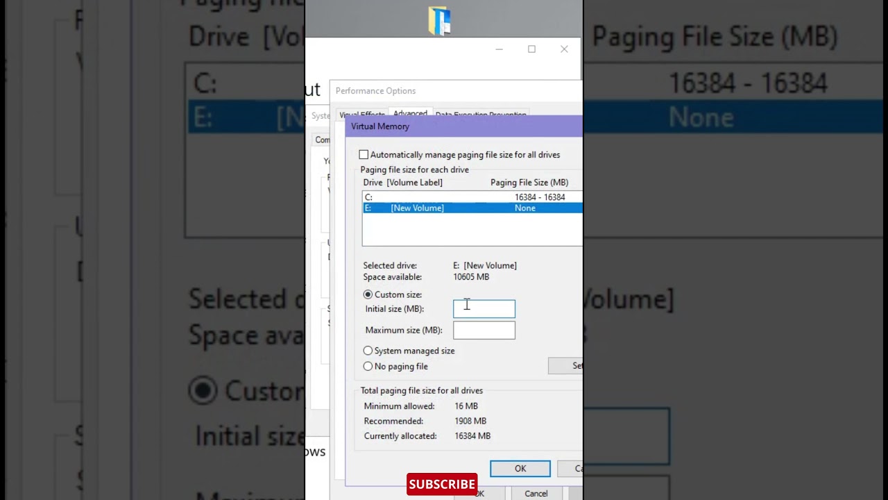Click the Maximum size (MB) input field
Image resolution: width=888 pixels, height=500 pixels.
tap(484, 330)
